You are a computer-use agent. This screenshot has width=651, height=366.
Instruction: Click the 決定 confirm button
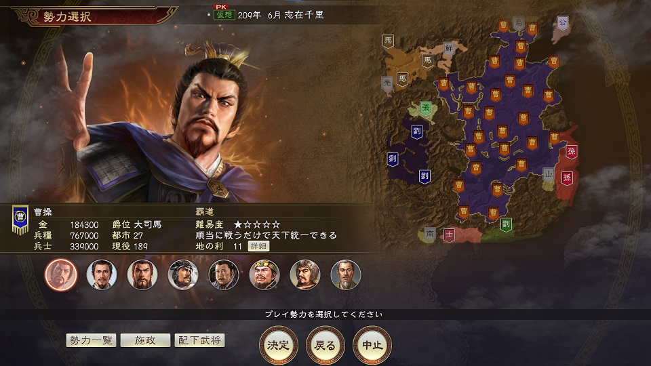pos(278,345)
